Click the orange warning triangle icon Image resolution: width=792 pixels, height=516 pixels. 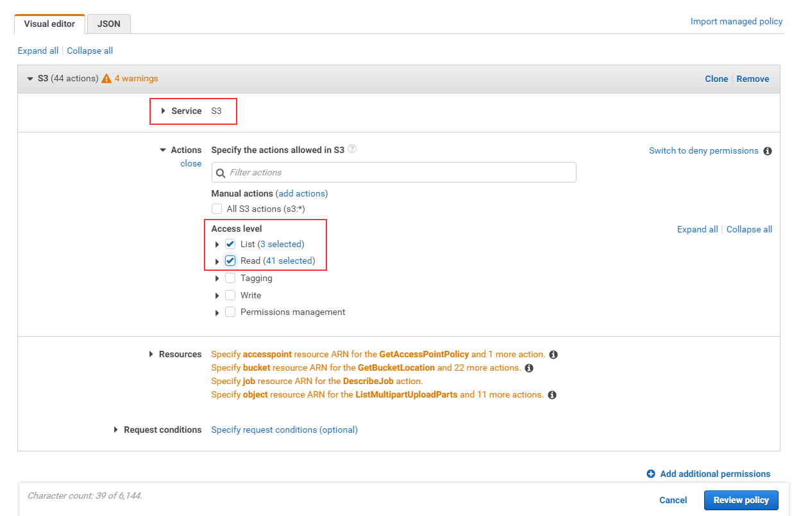coord(106,79)
